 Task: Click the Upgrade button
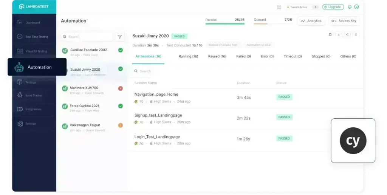pyautogui.click(x=333, y=7)
